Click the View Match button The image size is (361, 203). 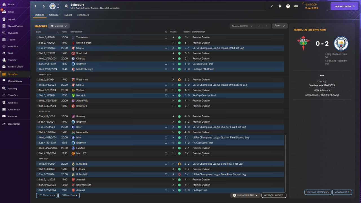342,192
